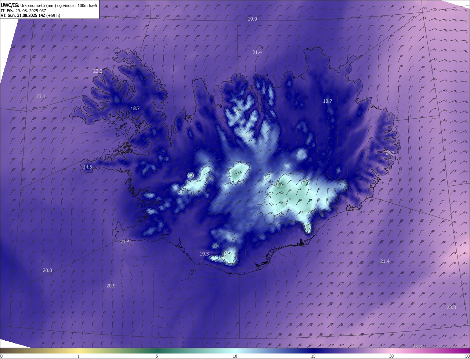Click the valid time line 'VT: Sun. 31.08.2025 14Z (+59 h)'
The width and height of the screenshot is (470, 359).
30,15
